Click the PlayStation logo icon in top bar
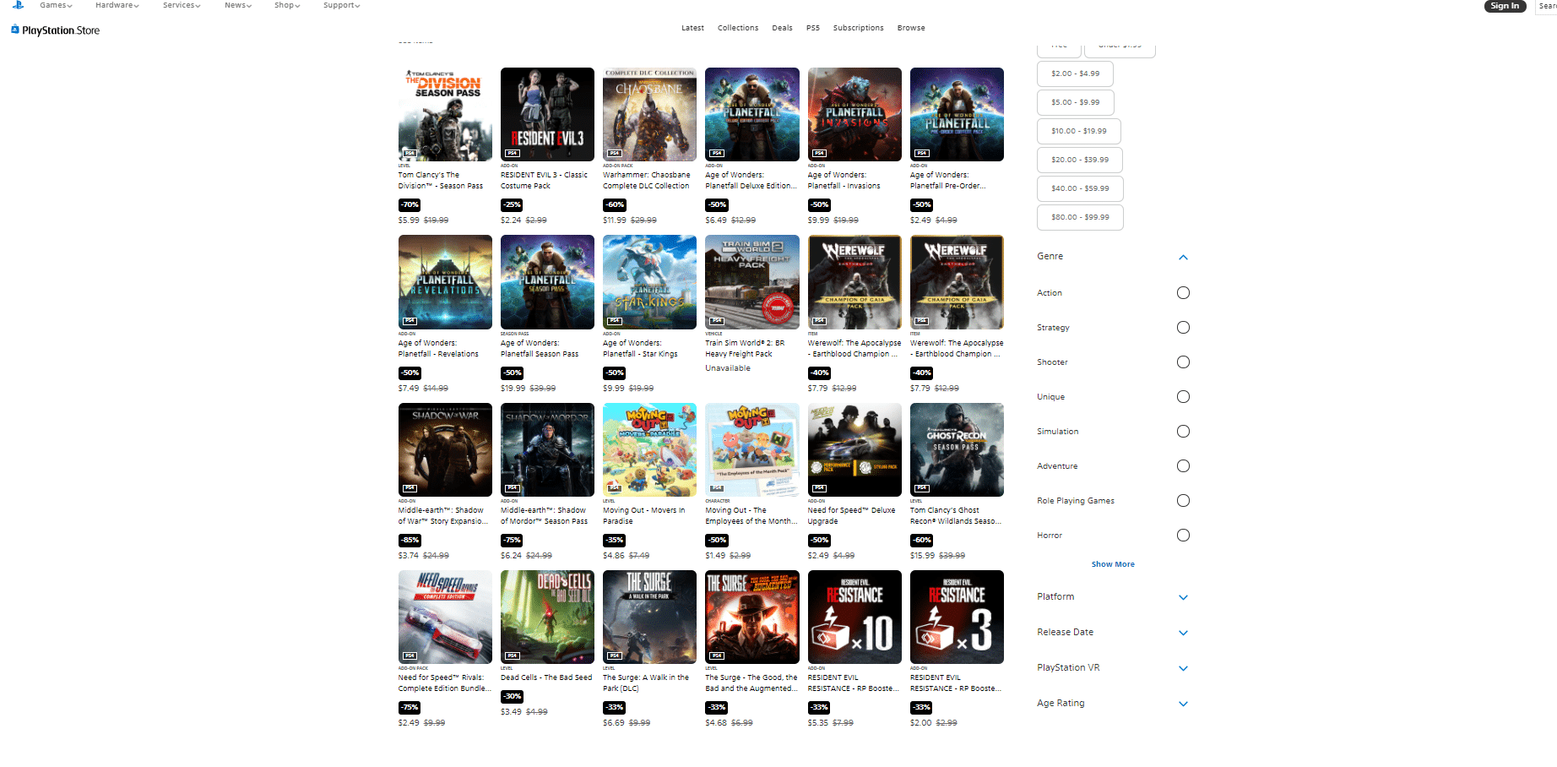1557x767 pixels. click(18, 5)
